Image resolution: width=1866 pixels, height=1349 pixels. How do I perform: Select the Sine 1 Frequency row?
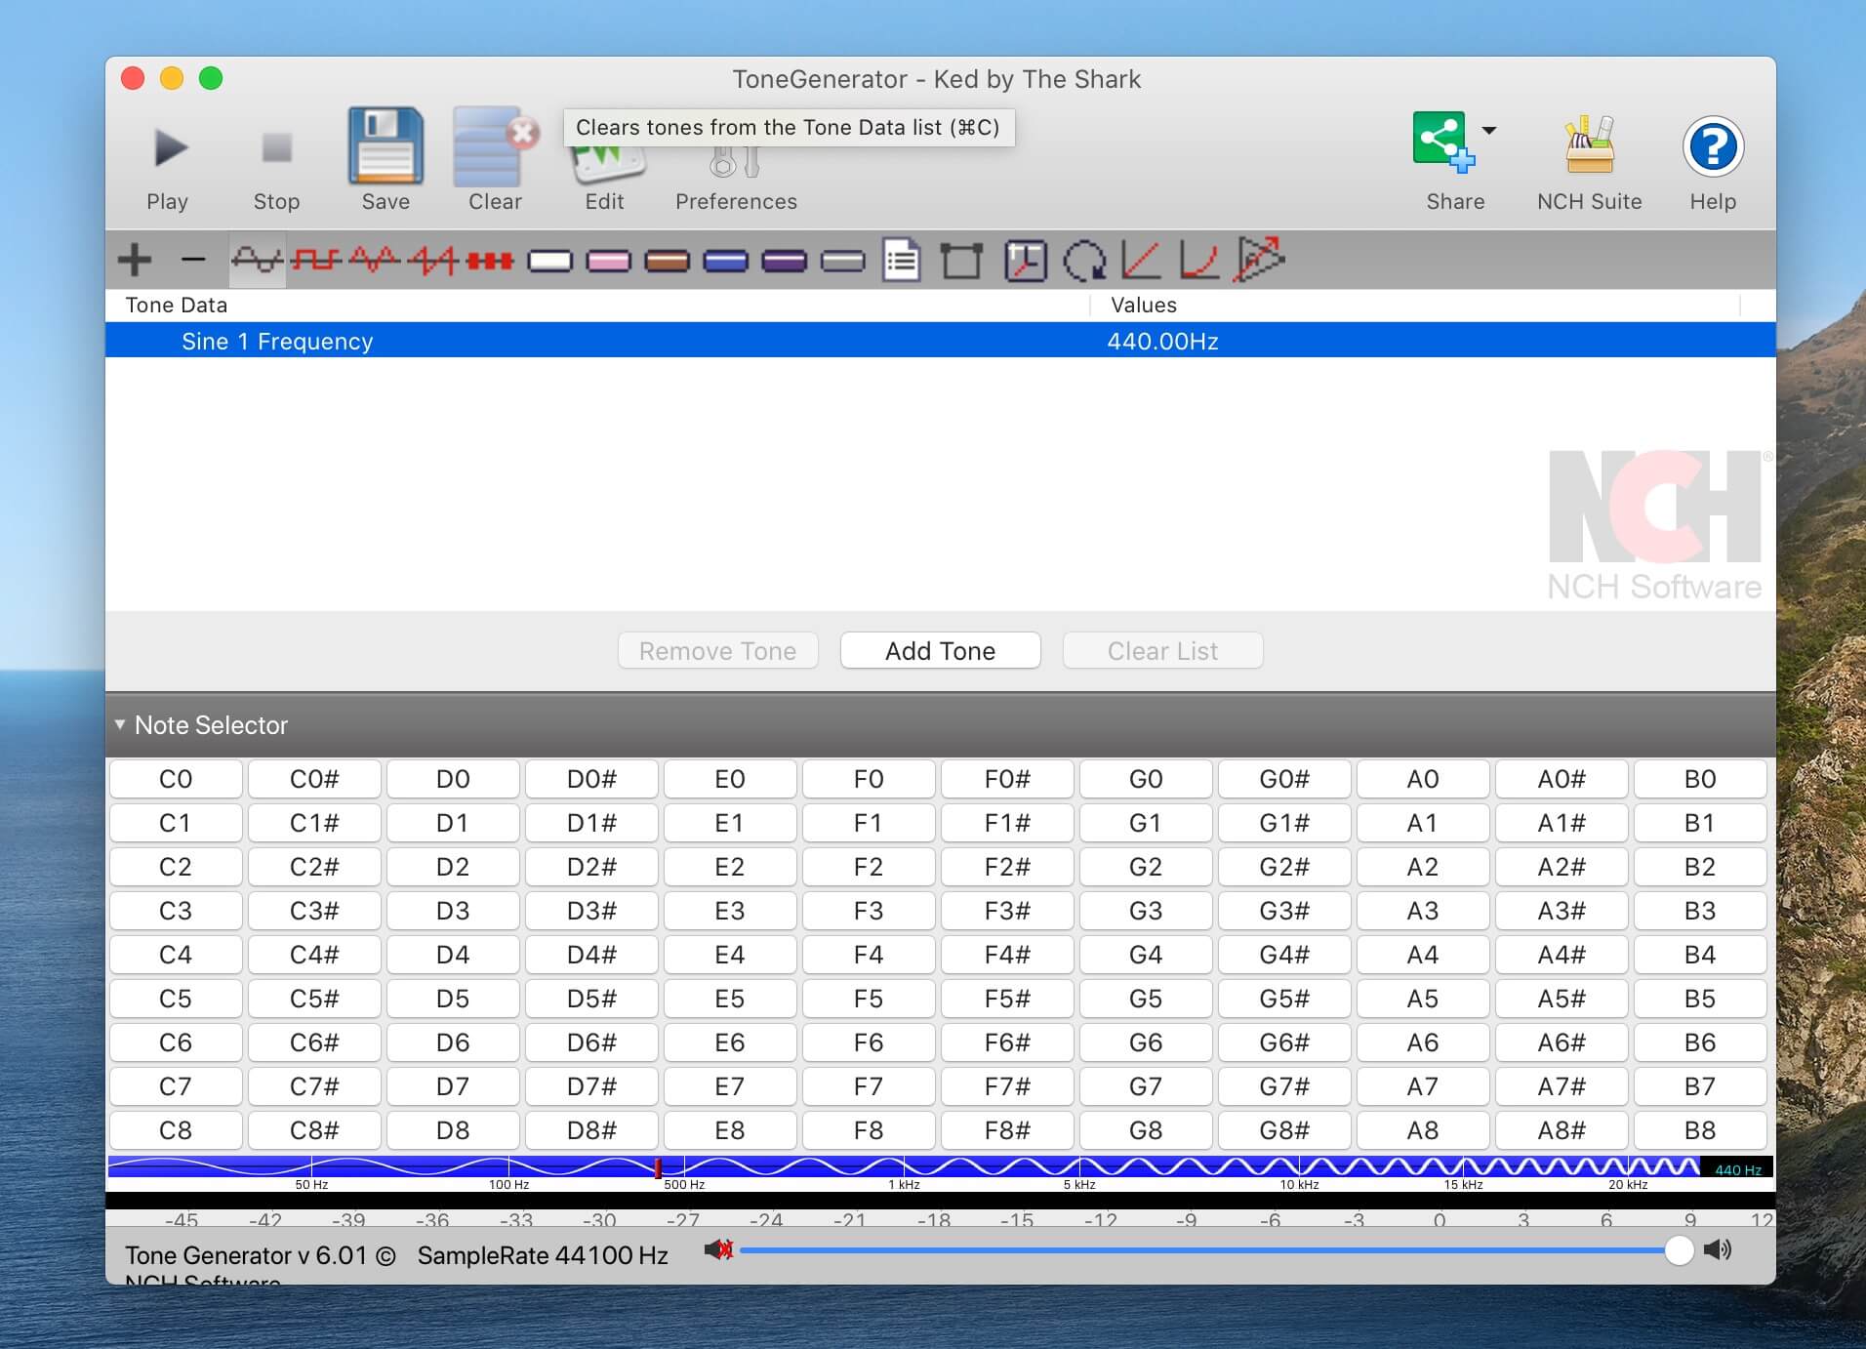point(940,341)
